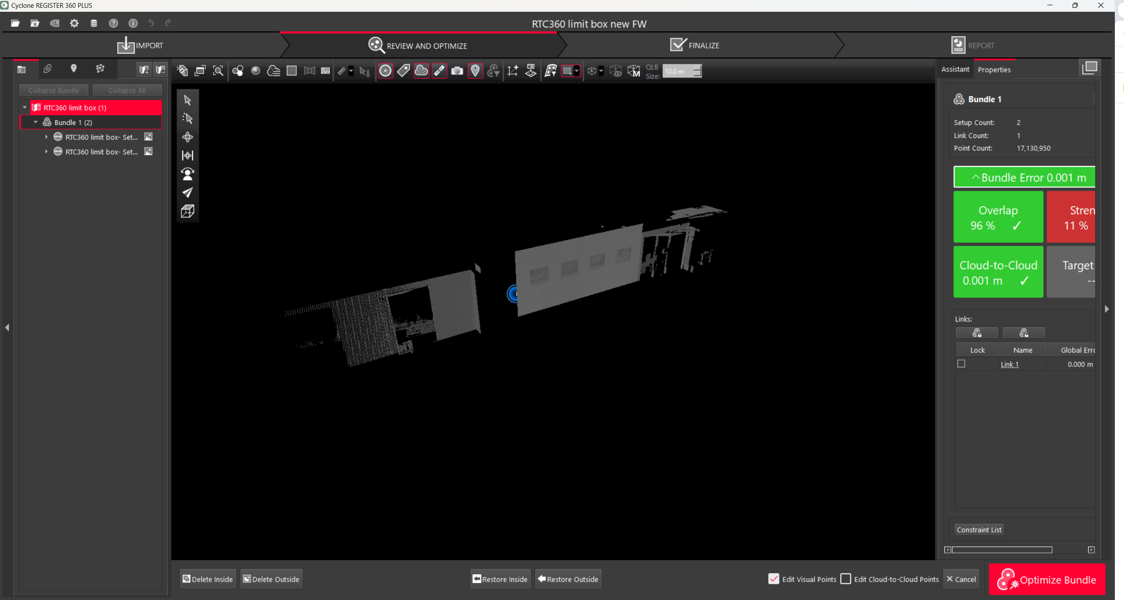Open the Link 1 hyperlink
1124x600 pixels.
[1009, 364]
